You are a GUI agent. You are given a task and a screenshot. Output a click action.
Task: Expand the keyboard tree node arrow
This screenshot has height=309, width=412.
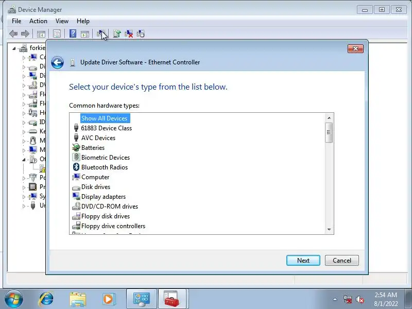(24, 132)
